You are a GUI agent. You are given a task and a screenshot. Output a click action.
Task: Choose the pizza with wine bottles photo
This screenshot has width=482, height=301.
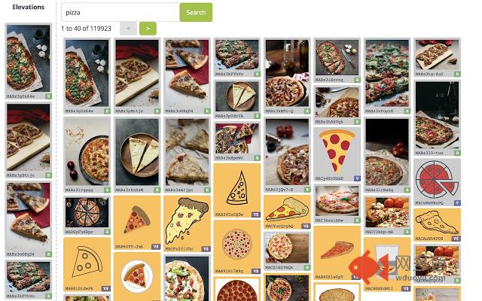point(287,76)
